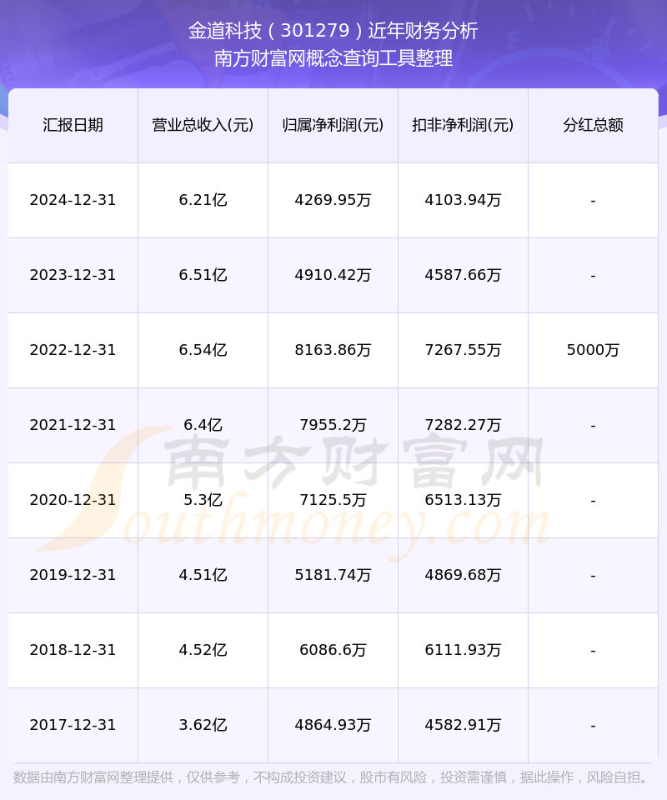The width and height of the screenshot is (667, 800).
Task: Click the 归属净利润(元) column header
Action: coord(333,125)
